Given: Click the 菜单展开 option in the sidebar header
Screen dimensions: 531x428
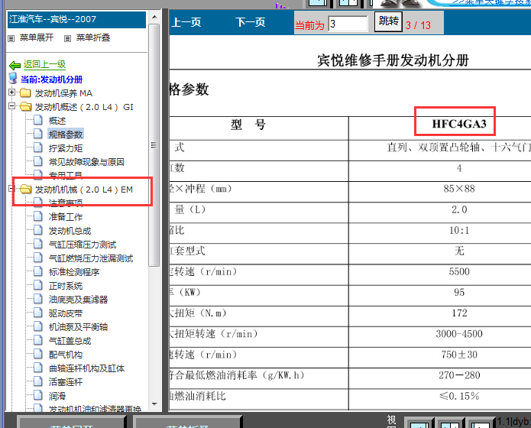Looking at the screenshot, I should pos(36,37).
